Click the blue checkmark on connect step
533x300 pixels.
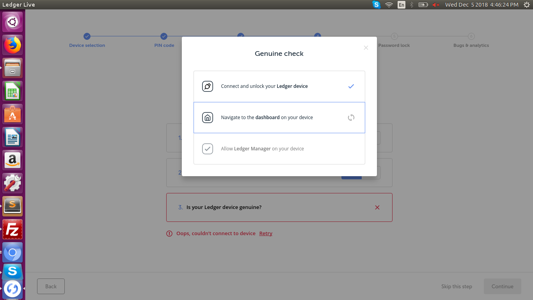[x=351, y=86]
